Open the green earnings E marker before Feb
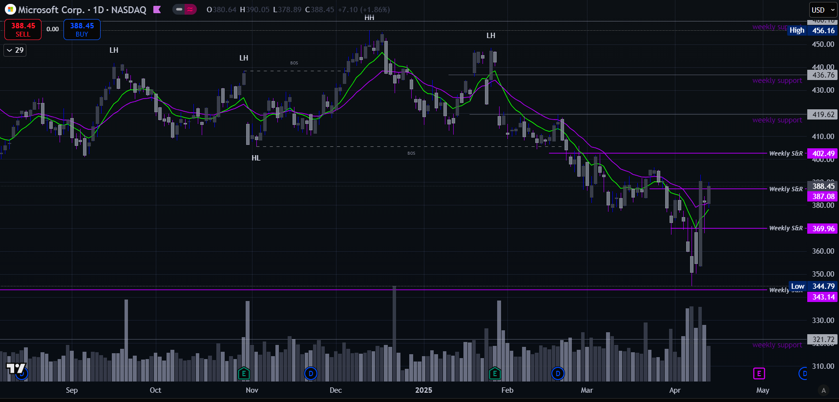The height and width of the screenshot is (402, 839). coord(495,374)
